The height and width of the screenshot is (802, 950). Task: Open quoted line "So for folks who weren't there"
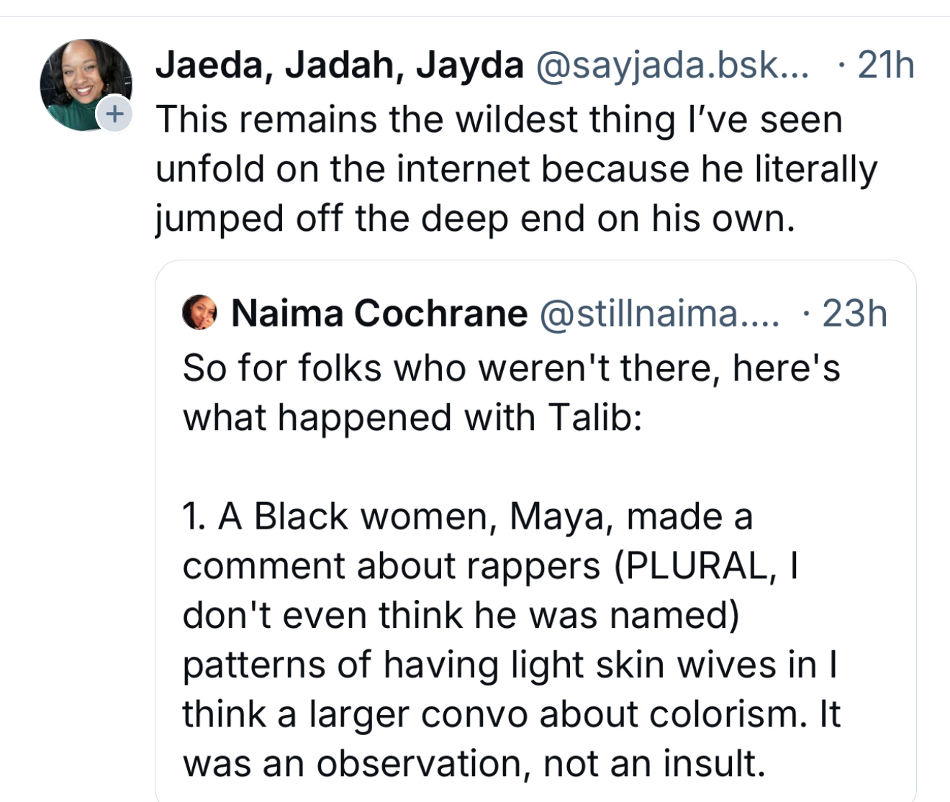511,368
